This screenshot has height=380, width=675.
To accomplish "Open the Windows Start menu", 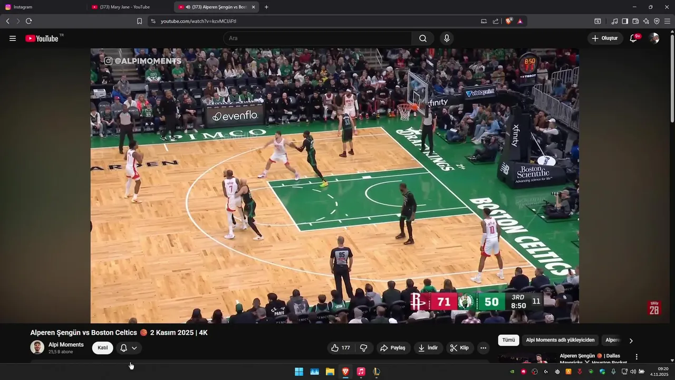I will pos(299,372).
